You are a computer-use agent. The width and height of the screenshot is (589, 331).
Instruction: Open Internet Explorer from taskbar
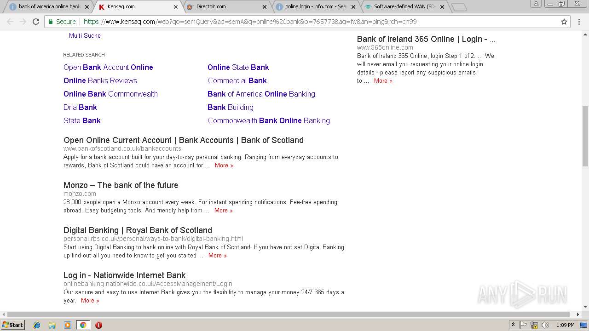(x=37, y=325)
